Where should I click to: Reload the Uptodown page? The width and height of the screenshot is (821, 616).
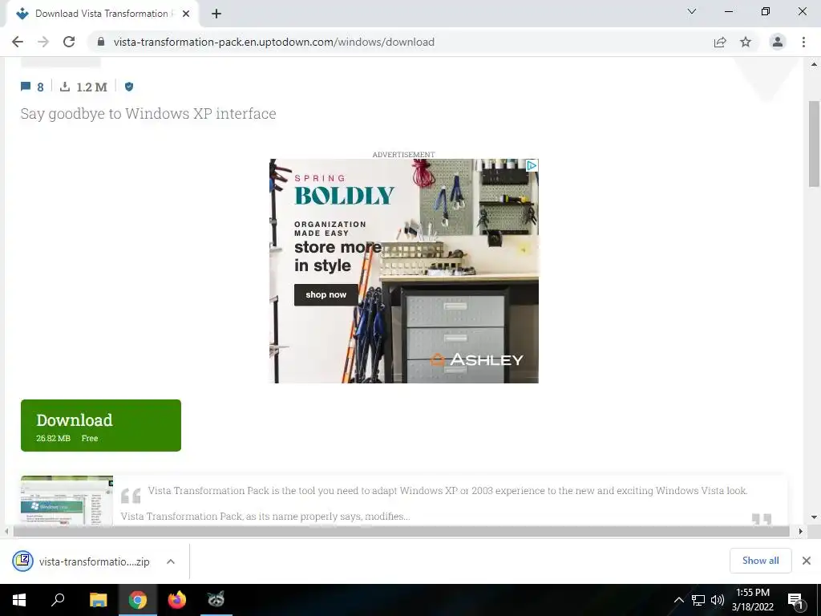69,42
